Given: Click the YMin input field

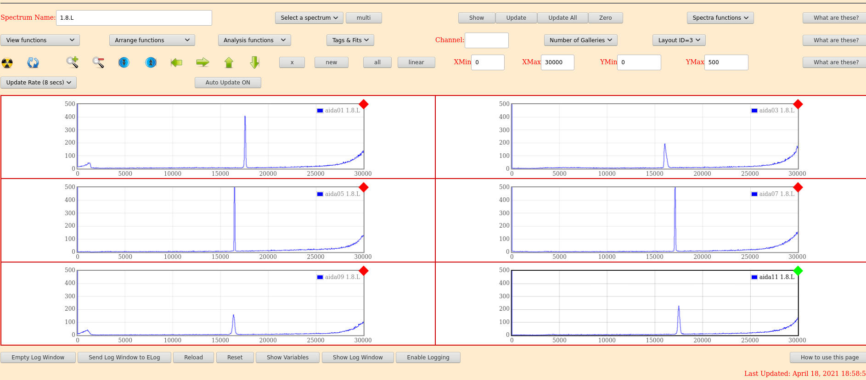Looking at the screenshot, I should tap(639, 62).
